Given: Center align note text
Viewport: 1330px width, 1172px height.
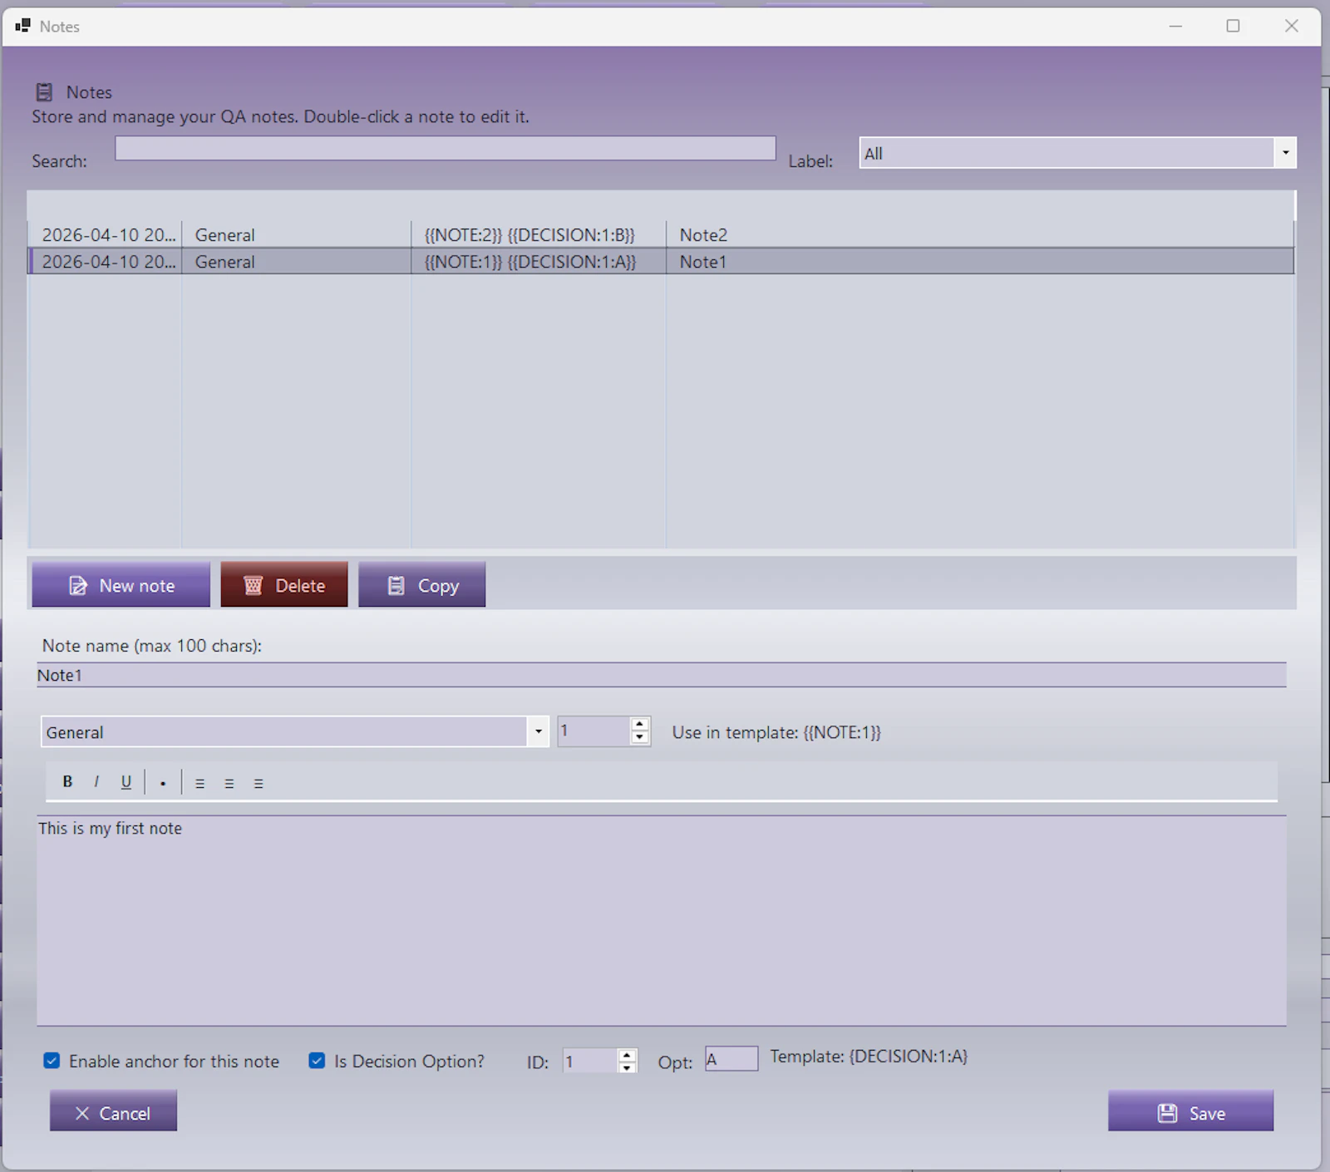Looking at the screenshot, I should click(229, 783).
